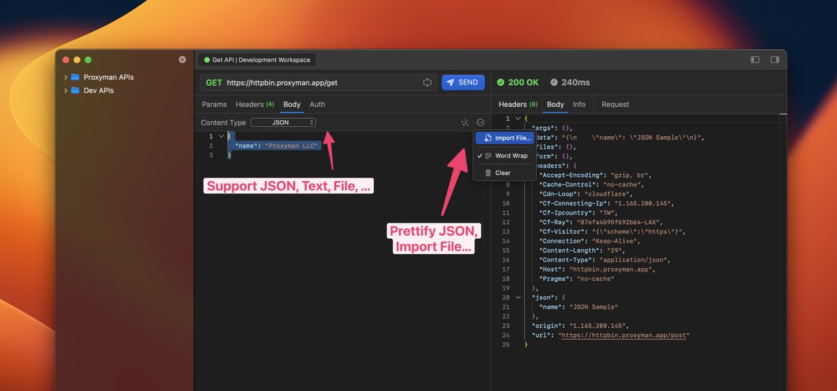
Task: Click the "Content-Type": "application/json" line
Action: click(605, 260)
